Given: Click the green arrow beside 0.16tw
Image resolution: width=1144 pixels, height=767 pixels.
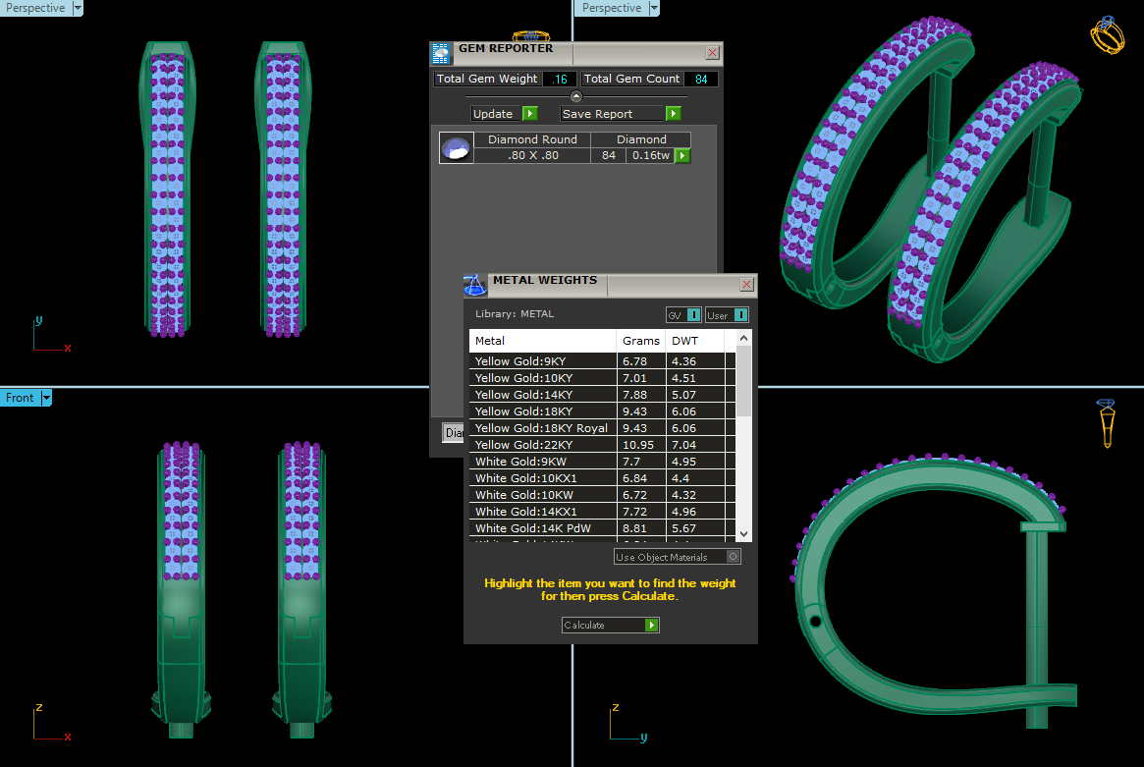Looking at the screenshot, I should pos(682,155).
